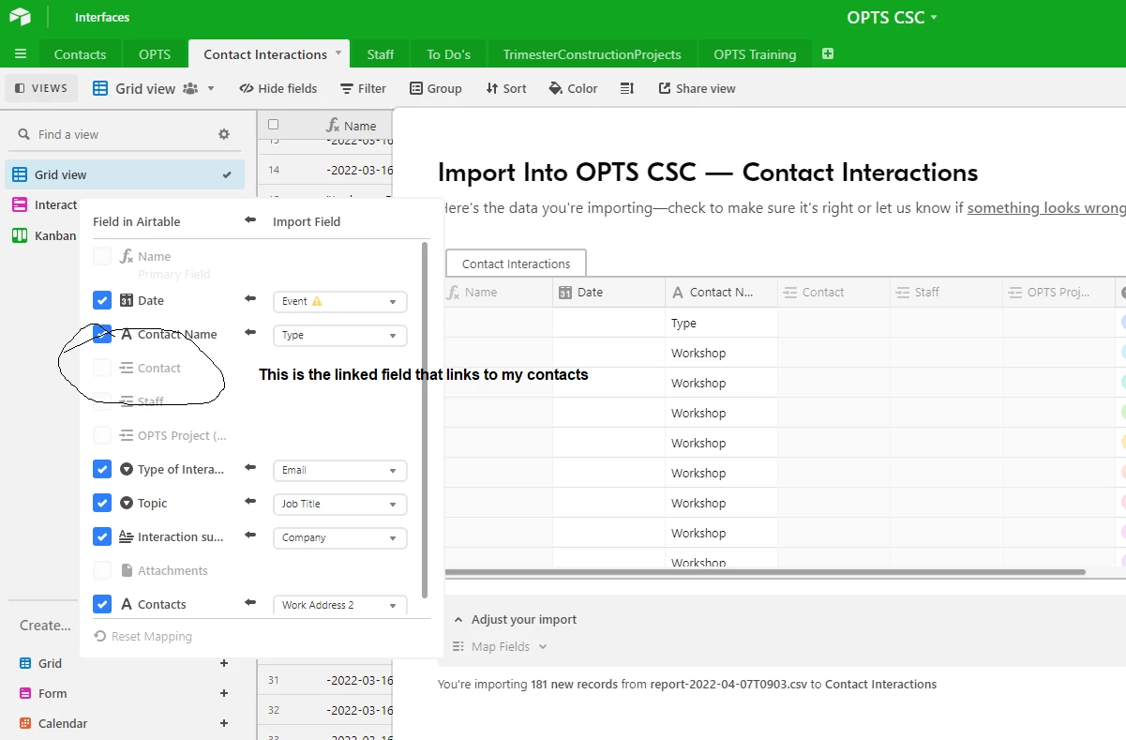Open the Interfaces link

tap(102, 17)
